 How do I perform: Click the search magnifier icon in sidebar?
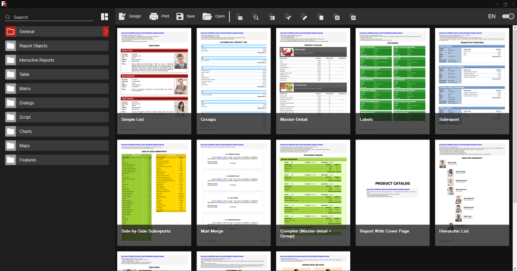tap(8, 17)
